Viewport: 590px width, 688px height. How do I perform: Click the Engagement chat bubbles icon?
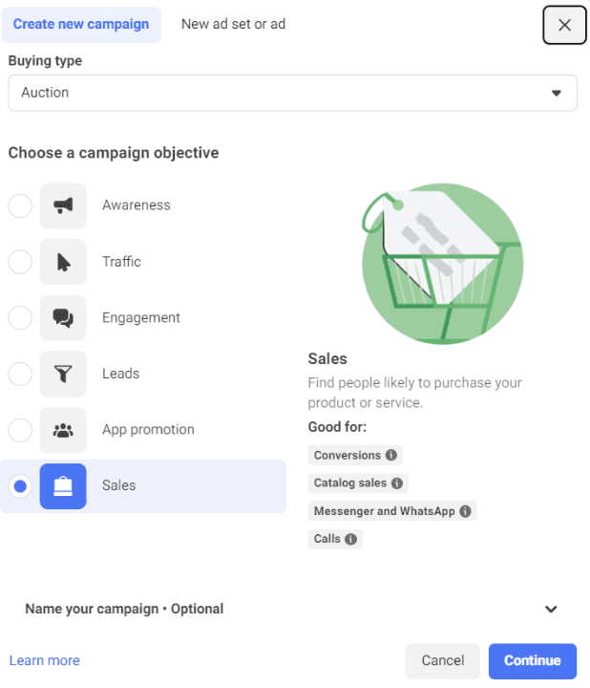[x=63, y=317]
